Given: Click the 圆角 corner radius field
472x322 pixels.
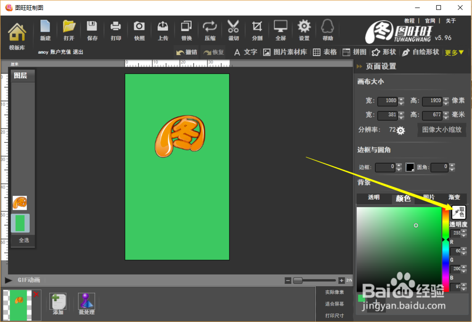Looking at the screenshot, I should tap(439, 167).
